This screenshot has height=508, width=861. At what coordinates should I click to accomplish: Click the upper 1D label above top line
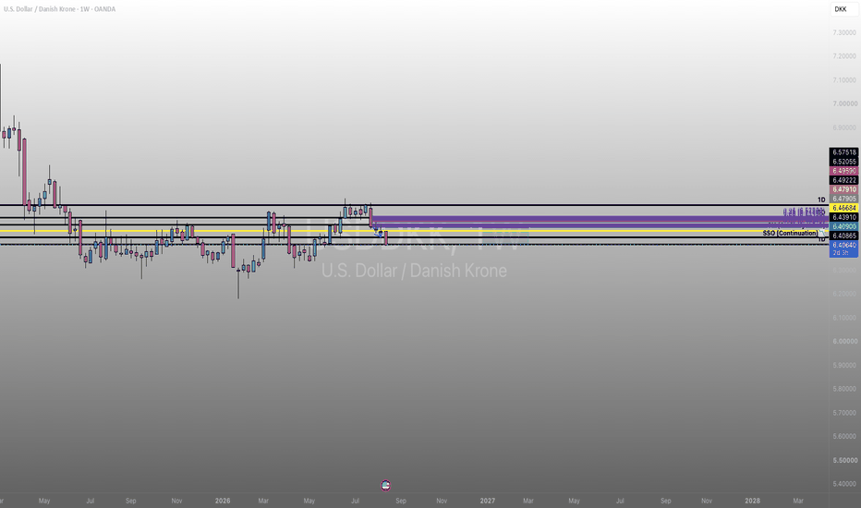click(821, 200)
